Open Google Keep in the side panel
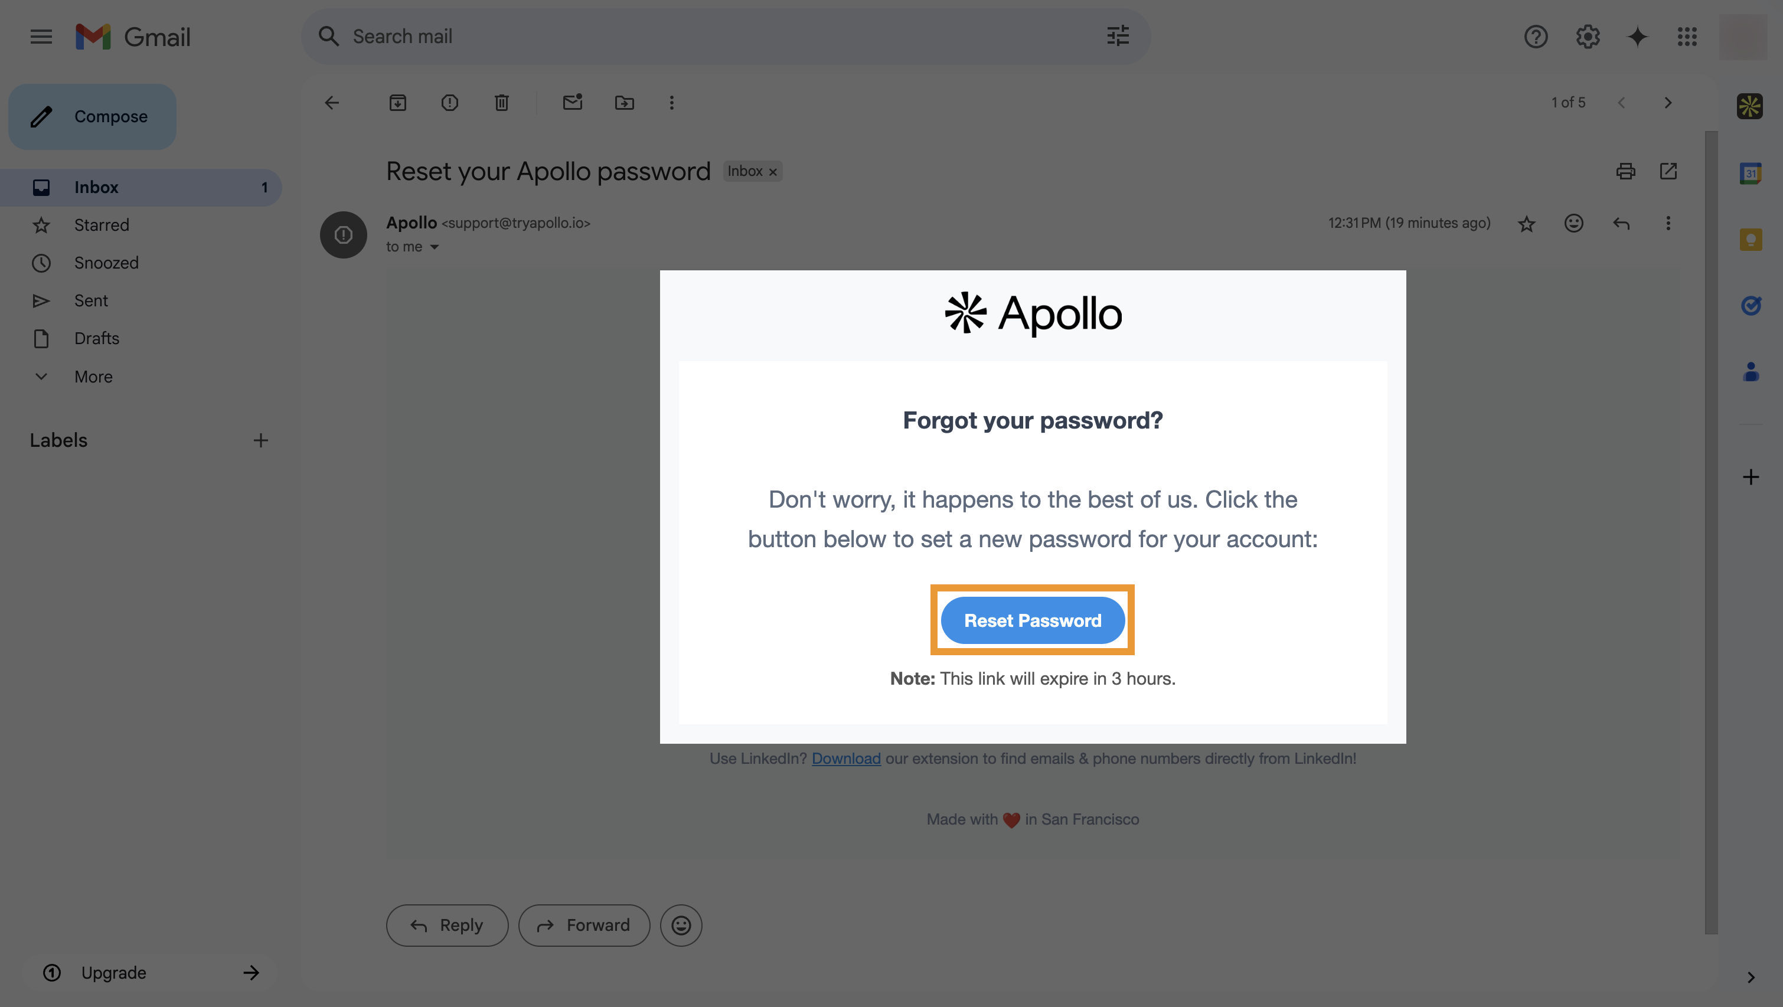1783x1007 pixels. [x=1751, y=239]
